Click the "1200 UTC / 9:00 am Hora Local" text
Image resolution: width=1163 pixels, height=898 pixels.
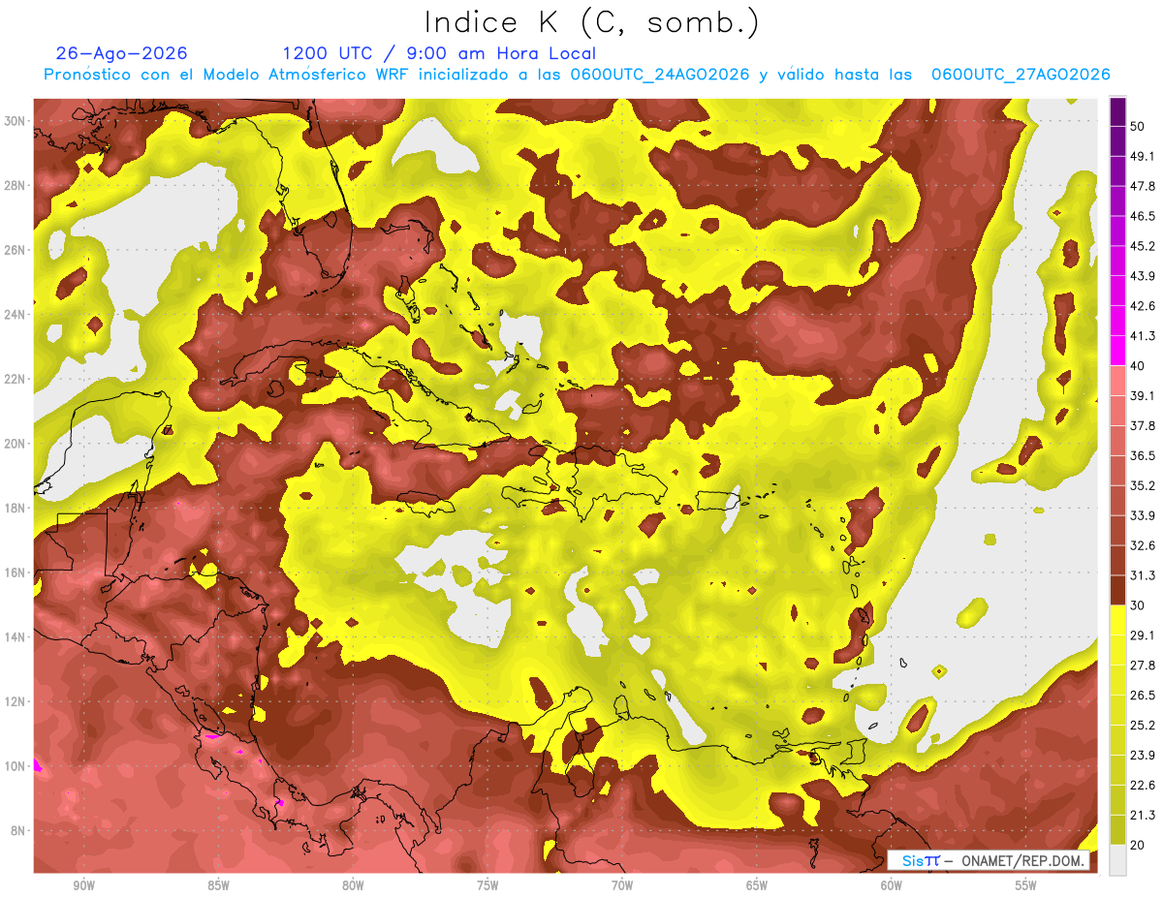click(439, 53)
